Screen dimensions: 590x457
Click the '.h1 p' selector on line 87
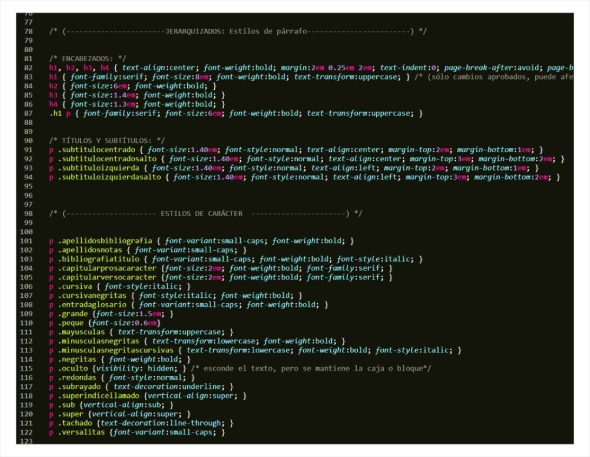[60, 113]
